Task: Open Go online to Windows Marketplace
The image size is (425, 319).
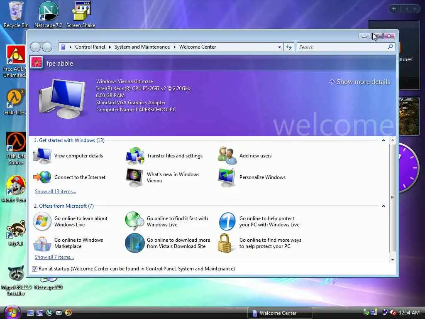Action: (x=68, y=243)
